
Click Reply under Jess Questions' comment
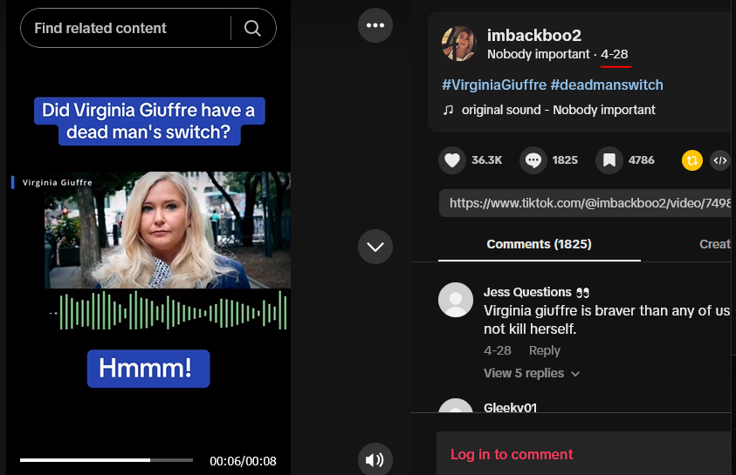coord(545,350)
